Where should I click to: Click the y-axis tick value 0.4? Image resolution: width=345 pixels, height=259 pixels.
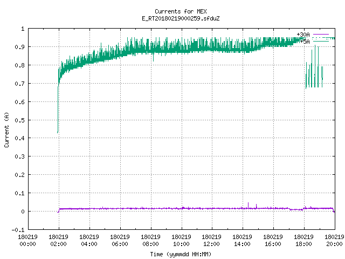[x=19, y=138]
